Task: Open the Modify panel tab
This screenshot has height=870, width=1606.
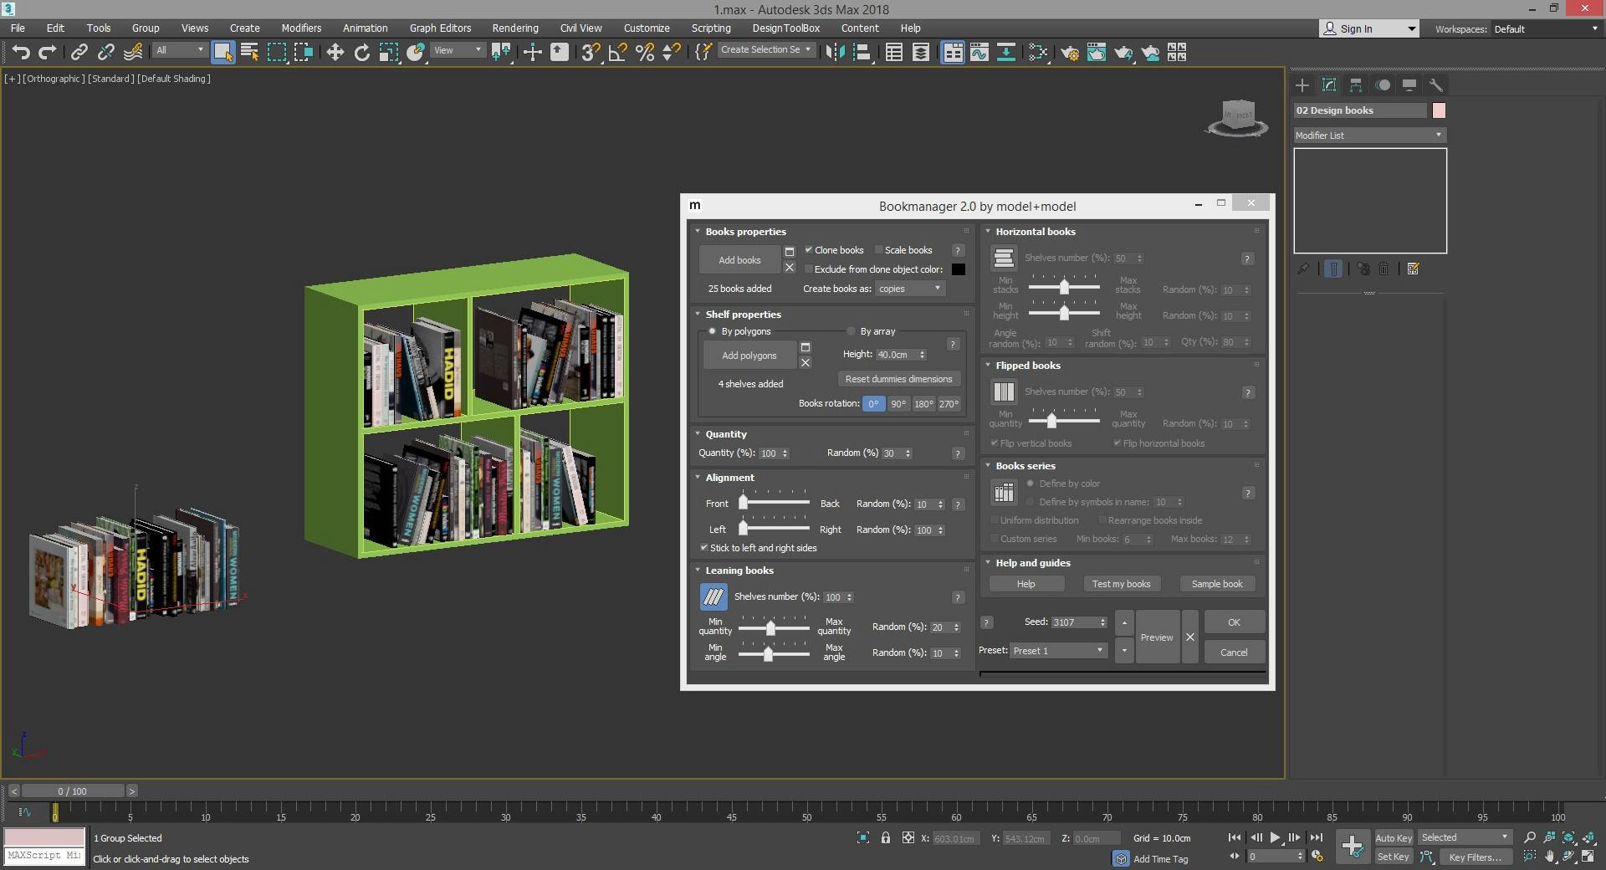Action: click(1329, 85)
